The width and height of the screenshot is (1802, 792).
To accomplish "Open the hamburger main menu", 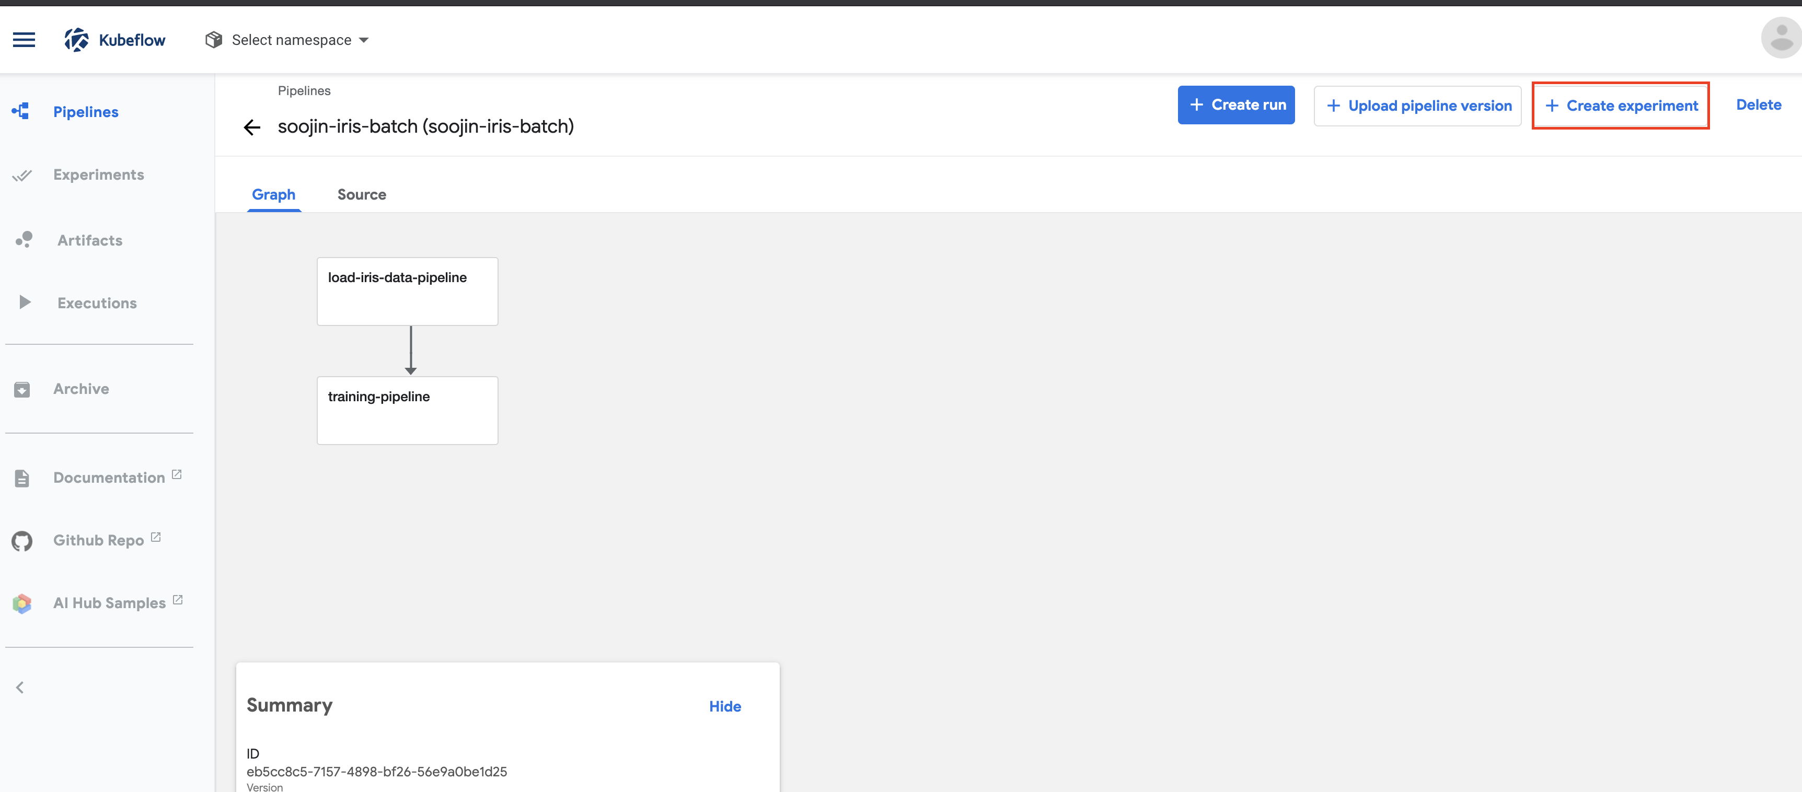I will pos(24,40).
